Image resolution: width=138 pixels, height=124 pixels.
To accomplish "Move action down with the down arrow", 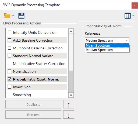I will click(x=69, y=115).
